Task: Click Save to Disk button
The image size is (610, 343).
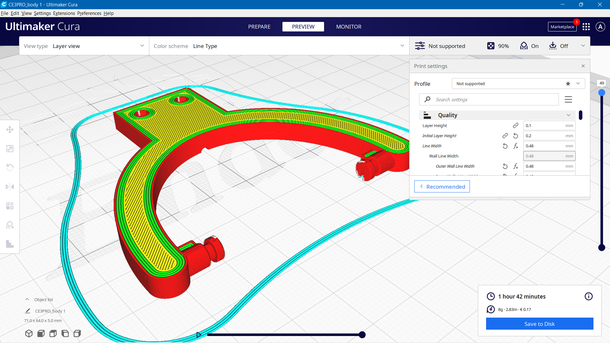Action: (x=539, y=324)
